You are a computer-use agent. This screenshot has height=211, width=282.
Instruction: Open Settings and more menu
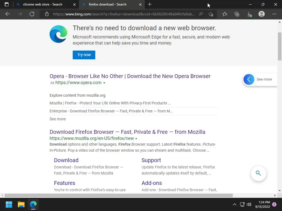pyautogui.click(x=274, y=14)
